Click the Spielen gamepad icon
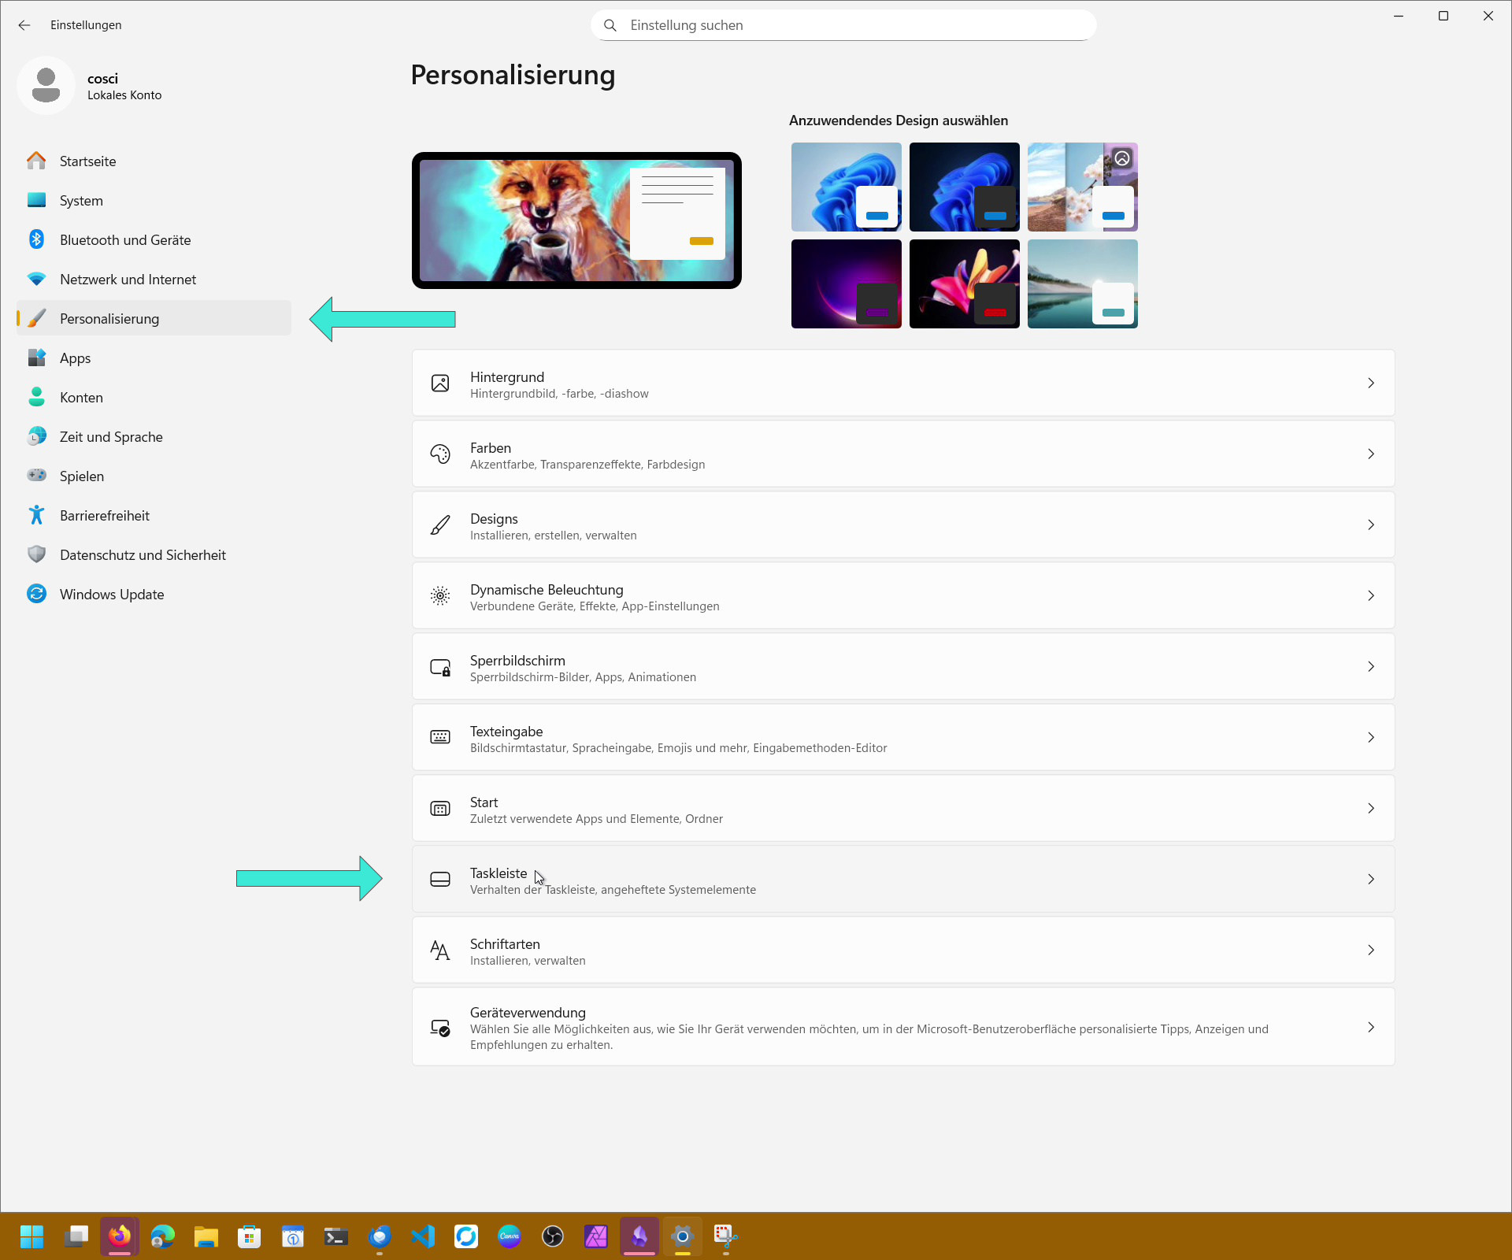The width and height of the screenshot is (1512, 1260). click(36, 476)
